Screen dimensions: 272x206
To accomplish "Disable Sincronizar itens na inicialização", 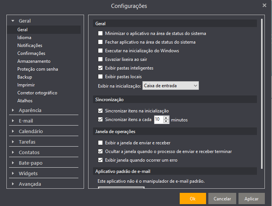I will click(x=100, y=111).
